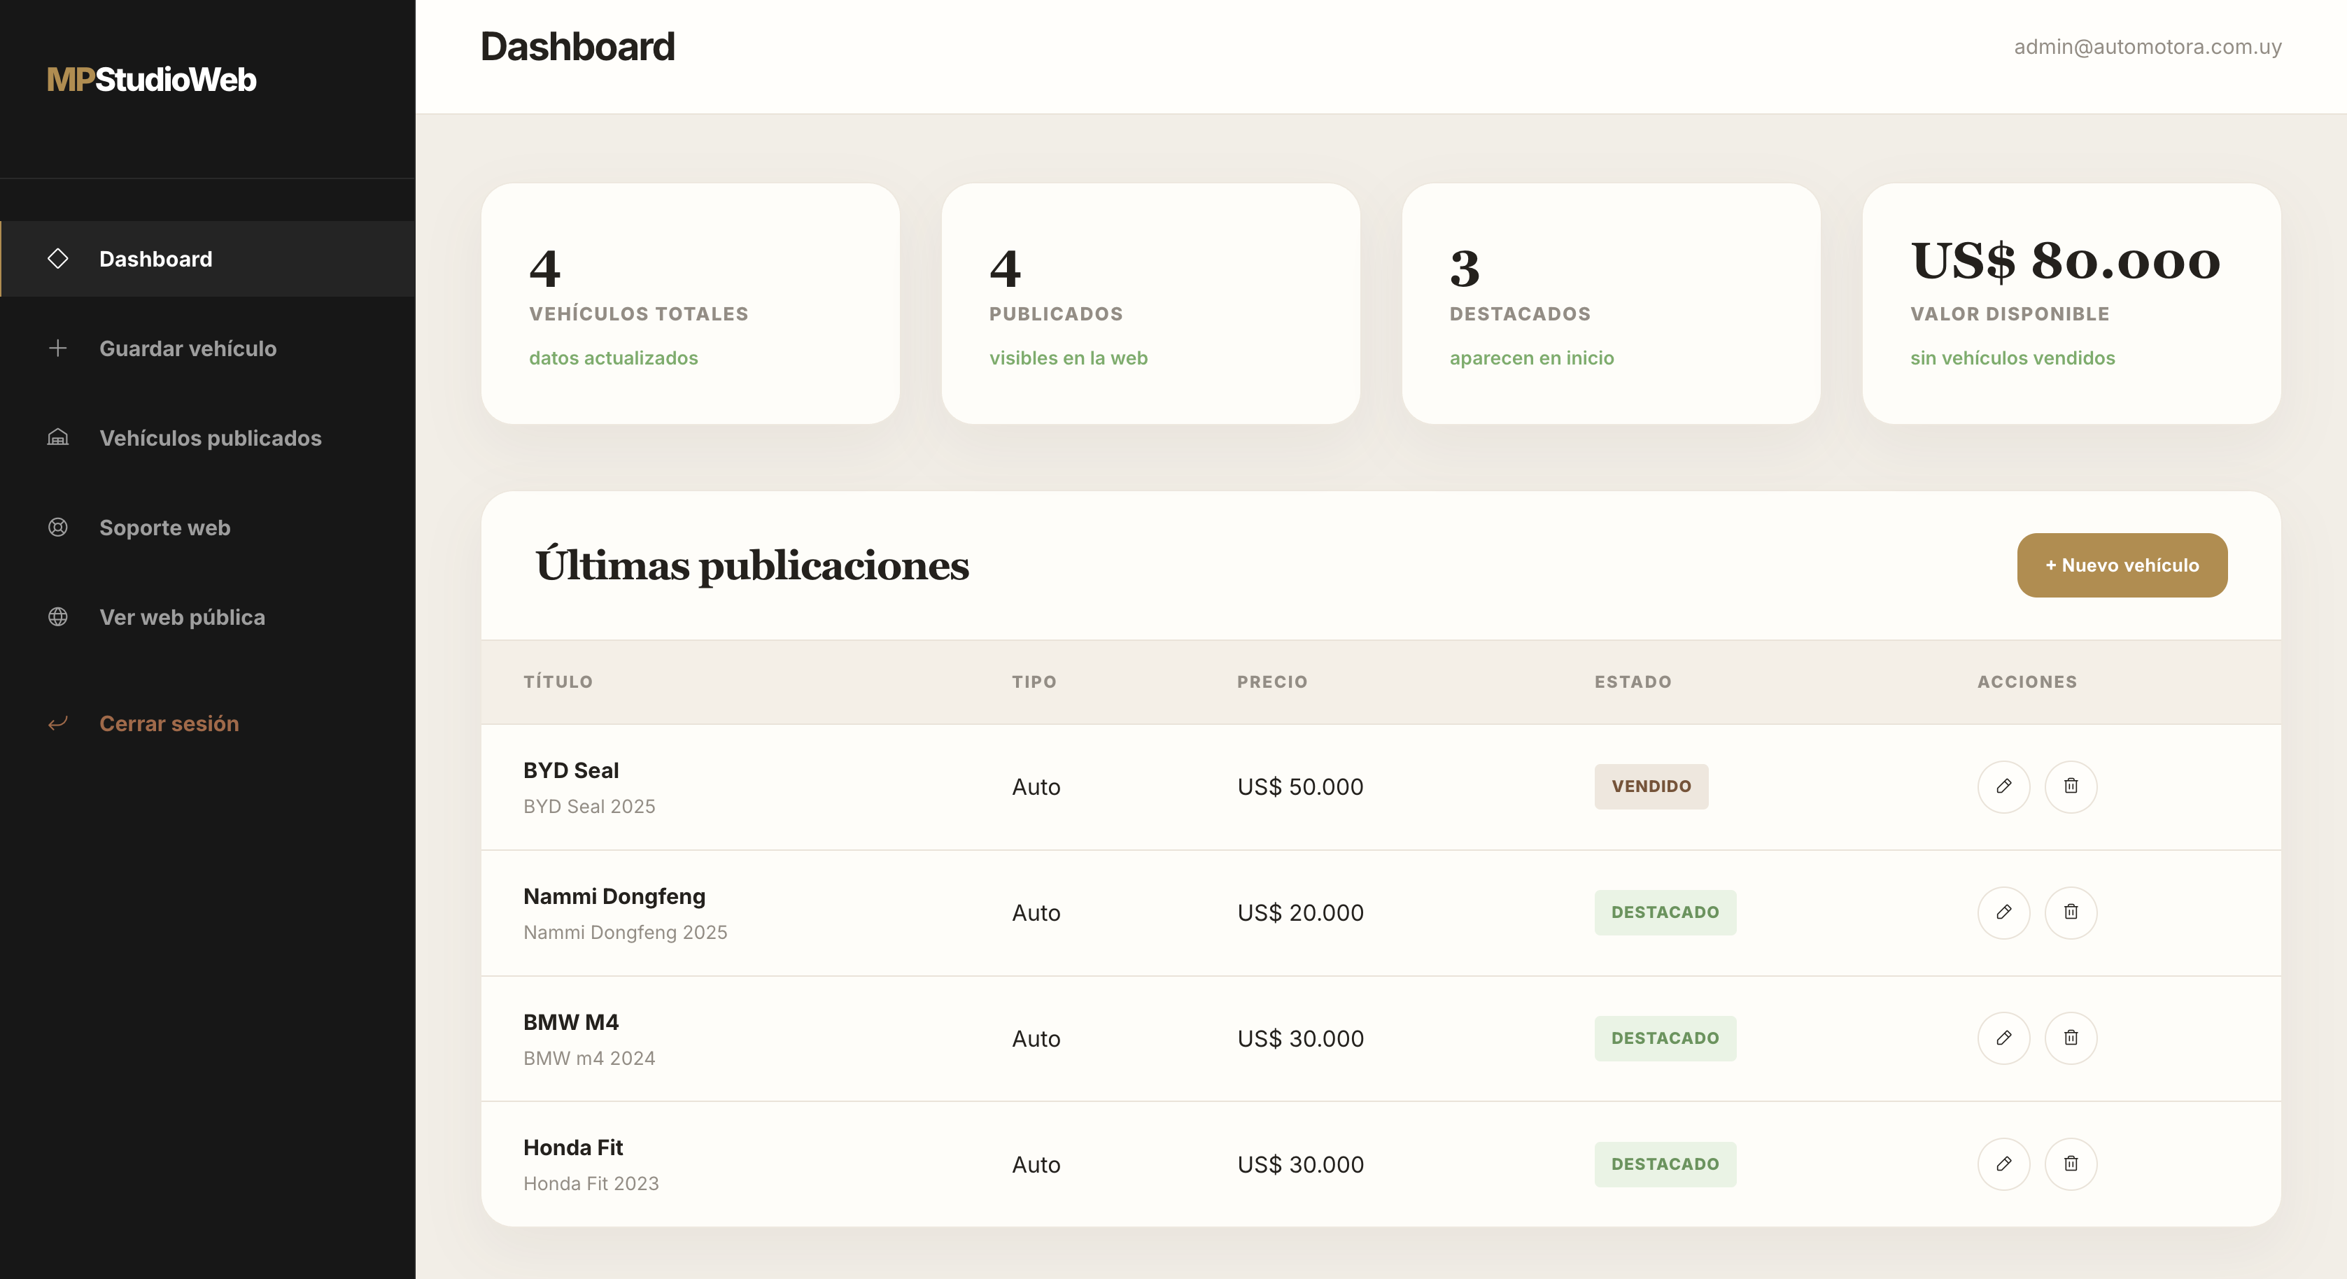This screenshot has height=1279, width=2347.
Task: Click the Honda Fit price US$ 30.000
Action: 1300,1164
